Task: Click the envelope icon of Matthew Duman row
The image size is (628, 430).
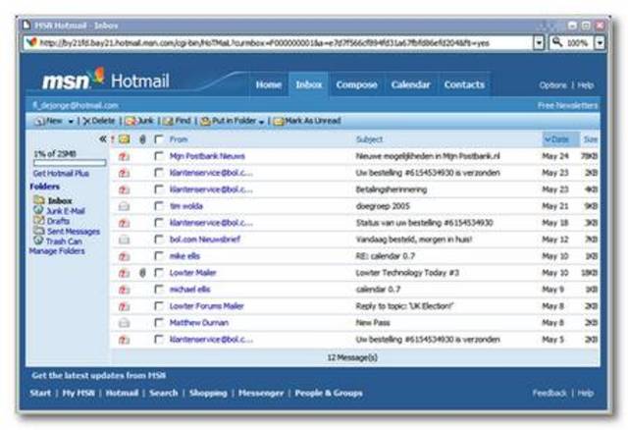Action: (x=125, y=323)
